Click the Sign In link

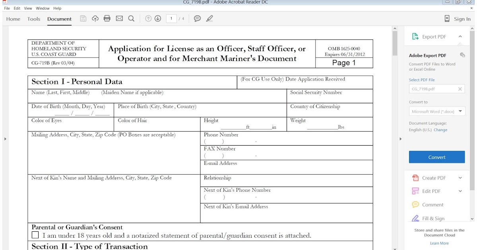tap(462, 19)
